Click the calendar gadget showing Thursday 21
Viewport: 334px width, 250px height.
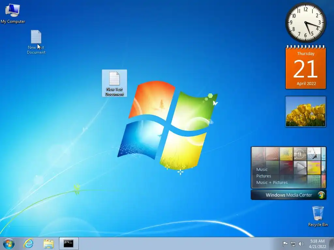coord(306,67)
